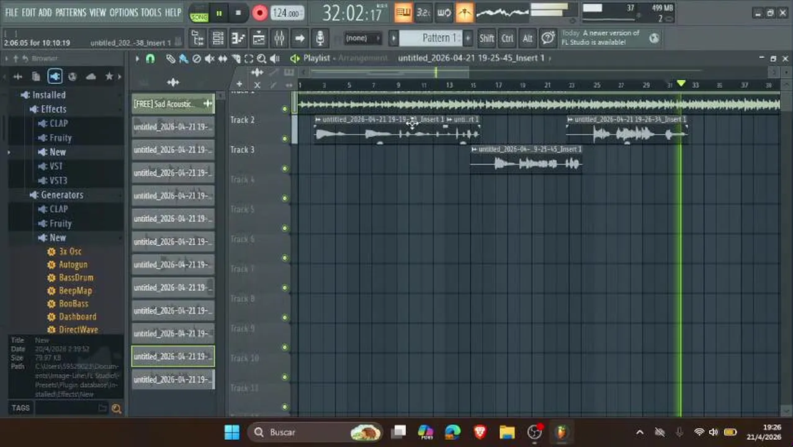Image resolution: width=793 pixels, height=447 pixels.
Task: Select the Paint brush tool in playlist
Action: click(184, 58)
